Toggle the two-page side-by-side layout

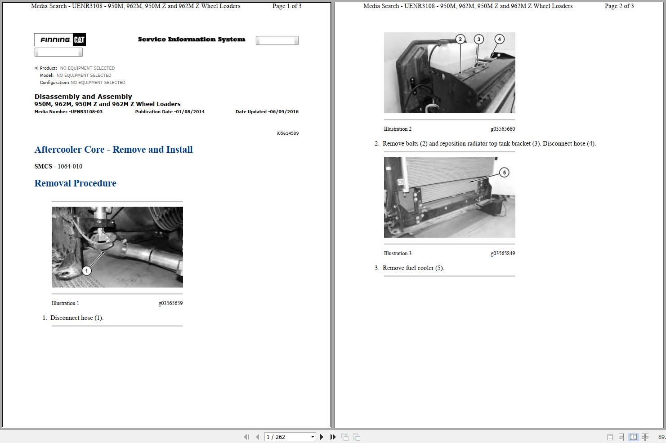pyautogui.click(x=634, y=436)
